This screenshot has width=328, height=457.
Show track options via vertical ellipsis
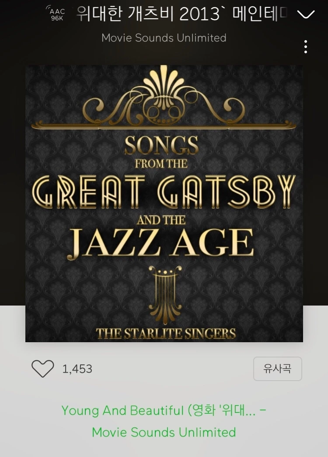pyautogui.click(x=306, y=47)
